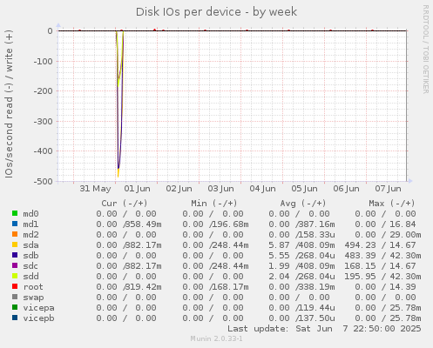Click the md1 current value 358.49m

click(143, 224)
